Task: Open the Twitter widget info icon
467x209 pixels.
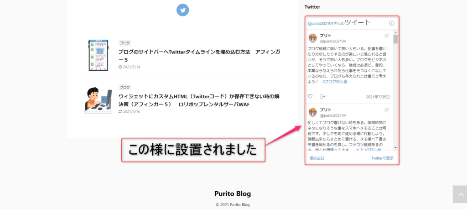Action: click(x=391, y=23)
